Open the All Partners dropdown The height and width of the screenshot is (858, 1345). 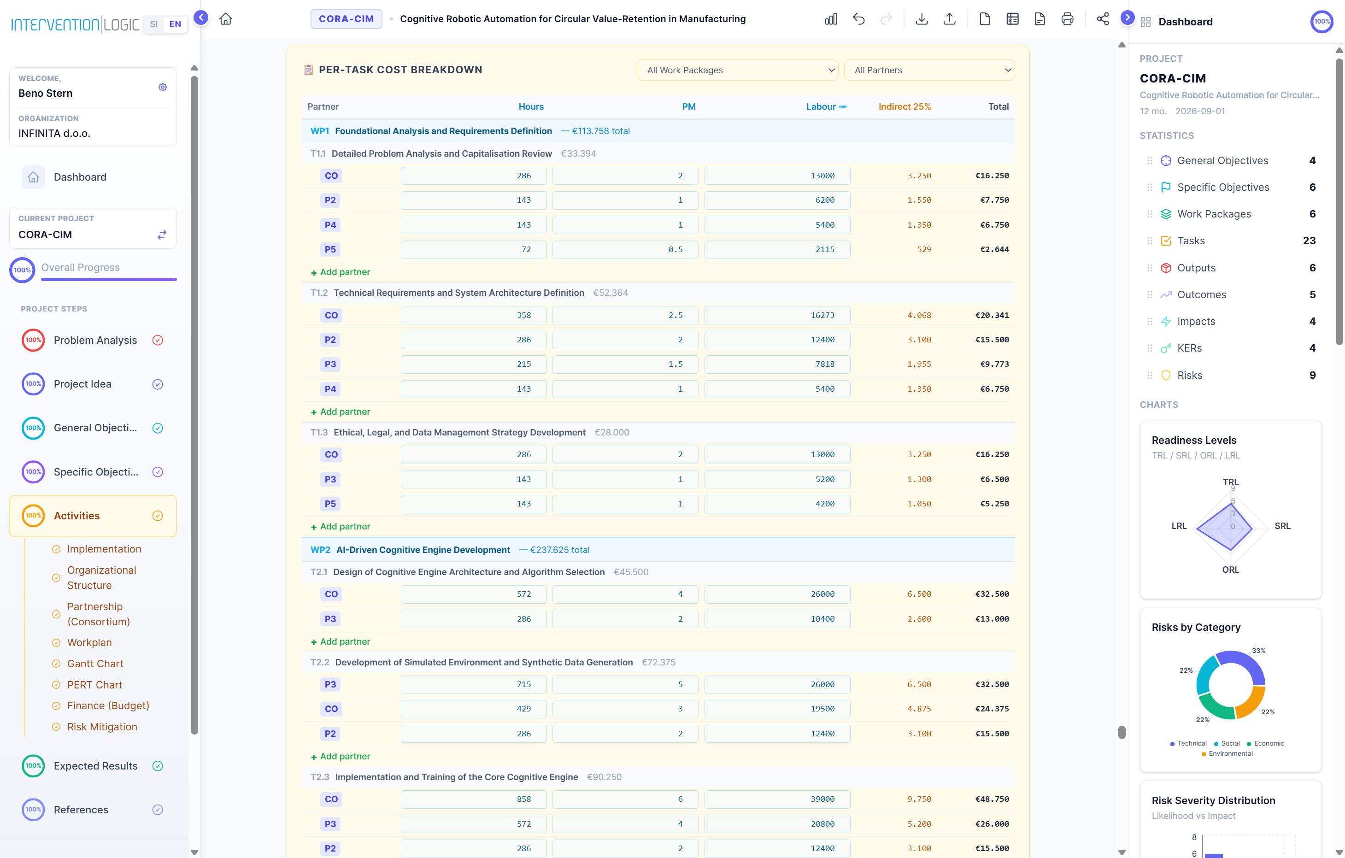(x=929, y=71)
